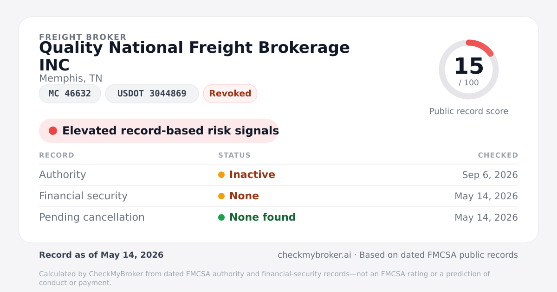Image resolution: width=557 pixels, height=292 pixels.
Task: Click the red dot in risk signals banner
Action: (53, 131)
